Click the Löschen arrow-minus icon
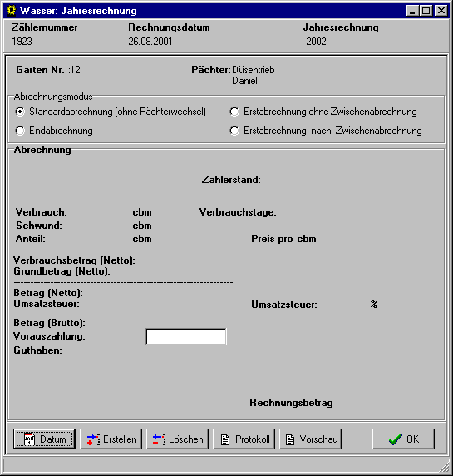453x476 pixels. coord(160,439)
